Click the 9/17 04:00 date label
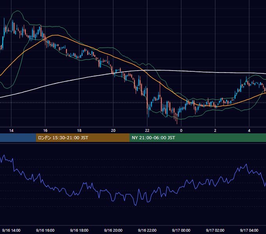This screenshot has height=234, width=266. point(249,230)
